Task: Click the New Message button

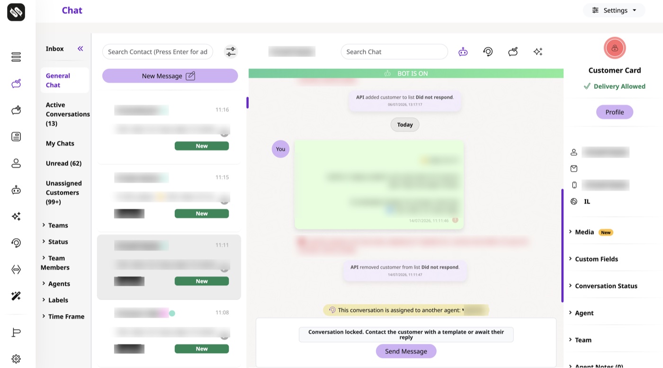Action: [170, 76]
